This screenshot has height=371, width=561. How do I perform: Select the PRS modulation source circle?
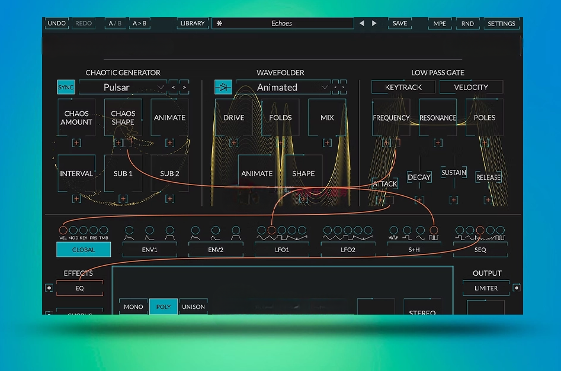coord(94,230)
